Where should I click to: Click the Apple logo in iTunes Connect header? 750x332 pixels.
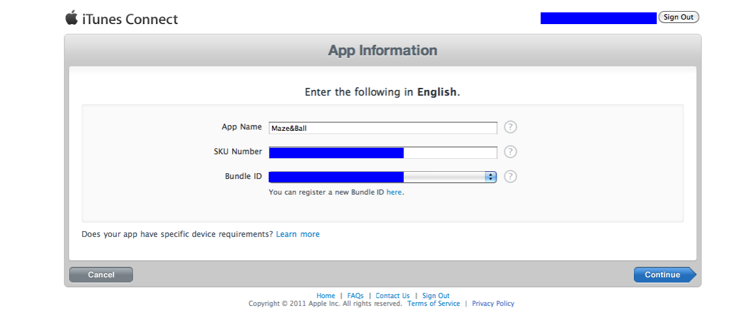[x=71, y=18]
